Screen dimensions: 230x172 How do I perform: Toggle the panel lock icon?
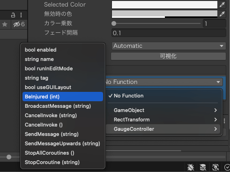coord(13,15)
